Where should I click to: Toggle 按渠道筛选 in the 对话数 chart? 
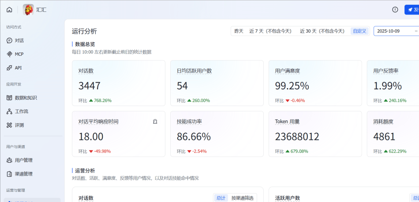tap(243, 198)
